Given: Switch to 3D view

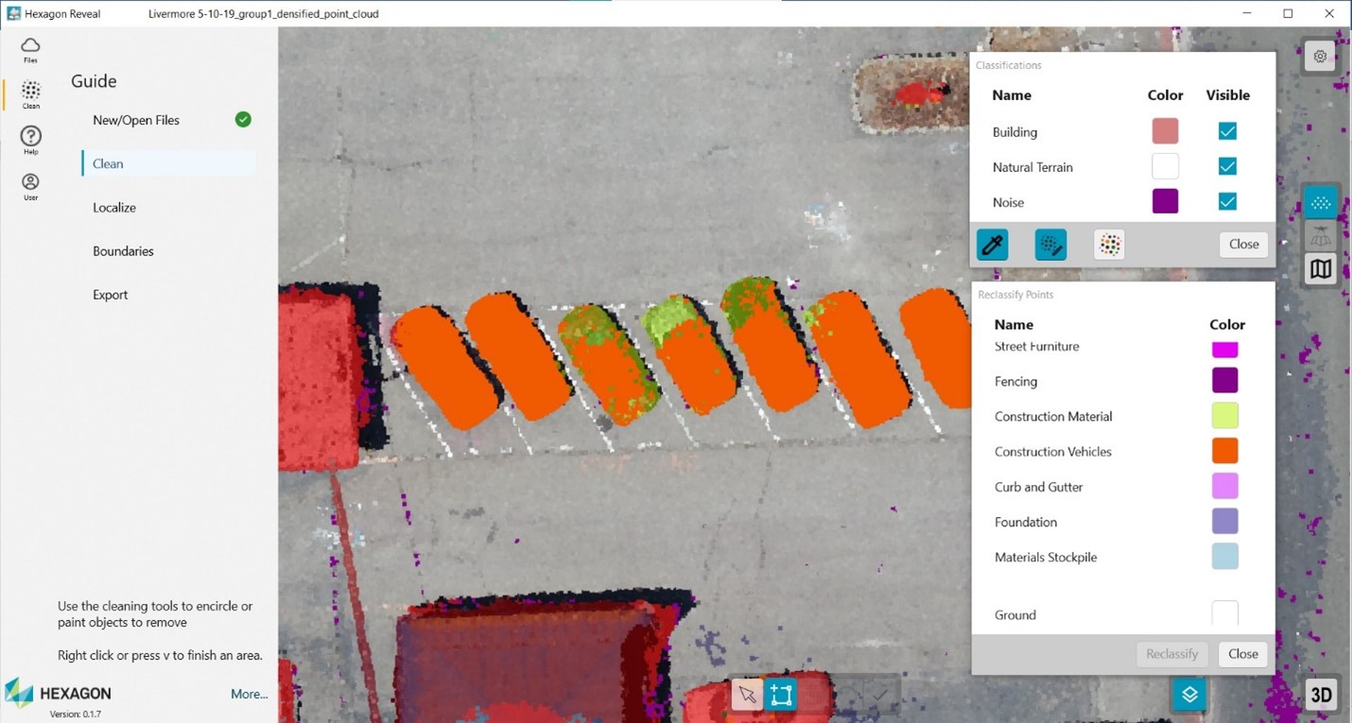Looking at the screenshot, I should click(x=1320, y=696).
